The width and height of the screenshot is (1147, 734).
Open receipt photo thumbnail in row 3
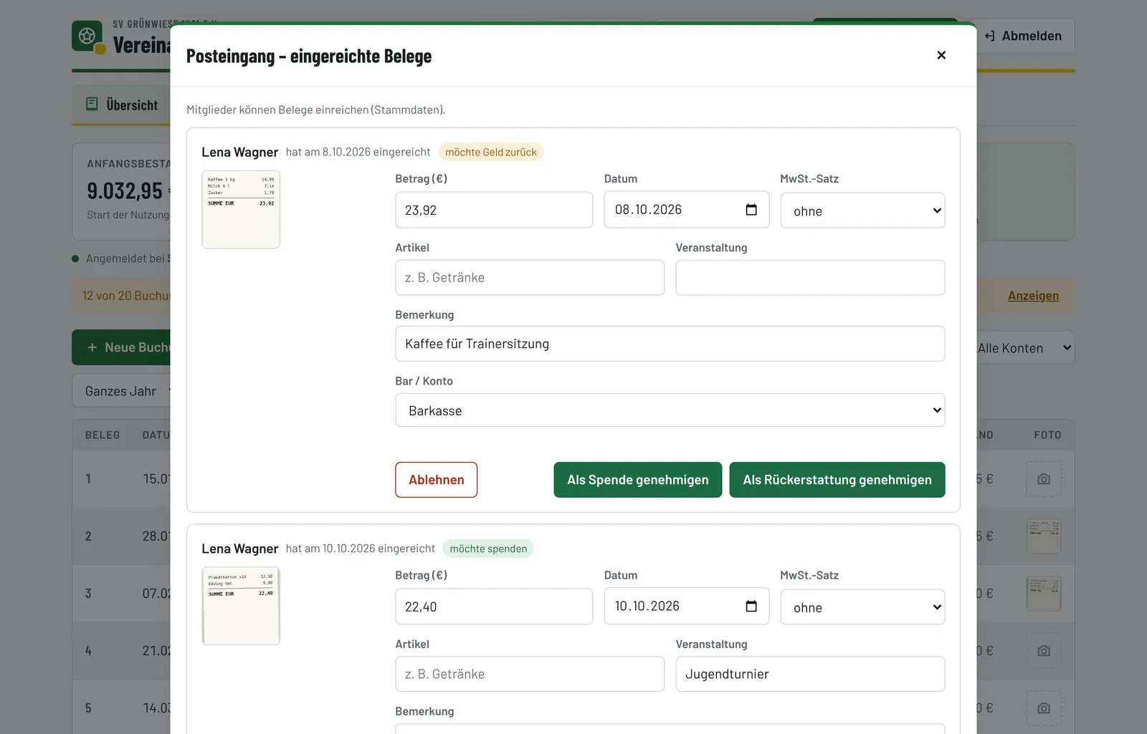[x=1044, y=594]
